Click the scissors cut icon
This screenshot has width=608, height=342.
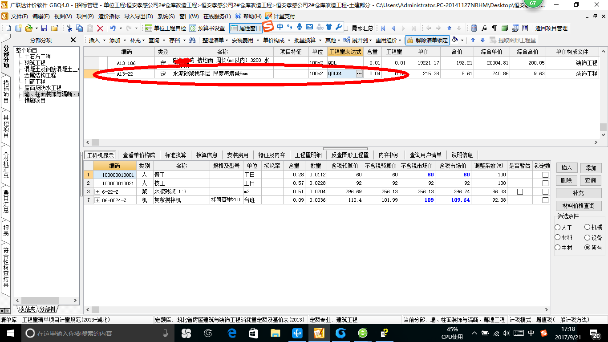point(69,28)
